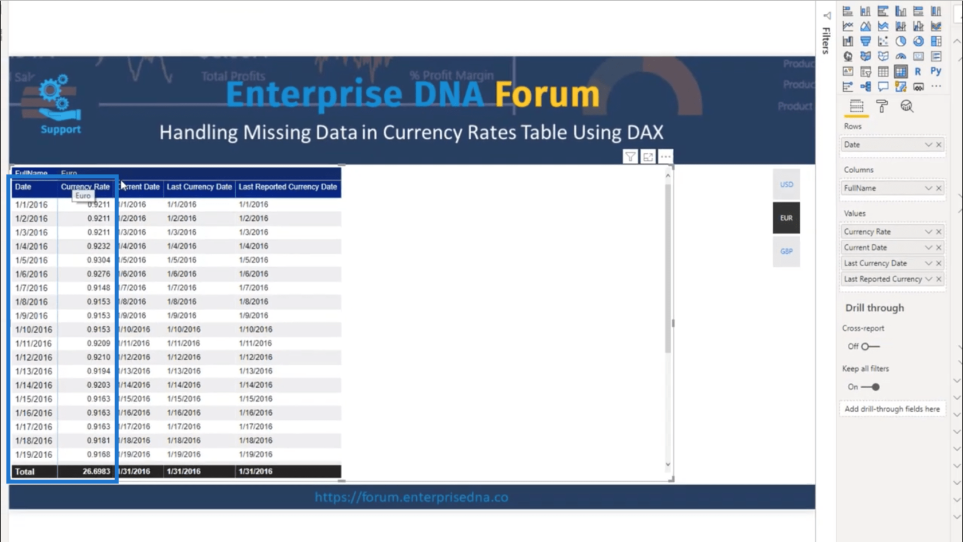Select the USD currency slicer button
This screenshot has width=963, height=542.
pyautogui.click(x=786, y=185)
